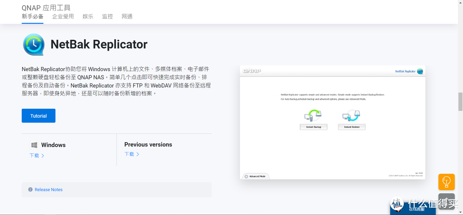Click the Previous versions heading

click(148, 144)
